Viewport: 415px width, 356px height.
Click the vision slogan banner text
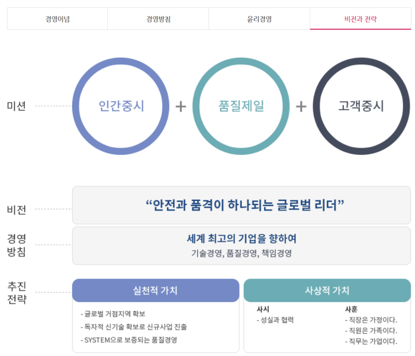pos(245,205)
